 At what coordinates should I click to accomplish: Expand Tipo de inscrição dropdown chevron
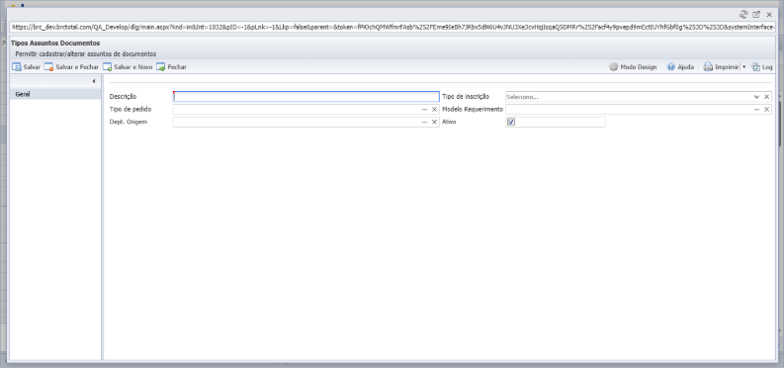pos(756,97)
